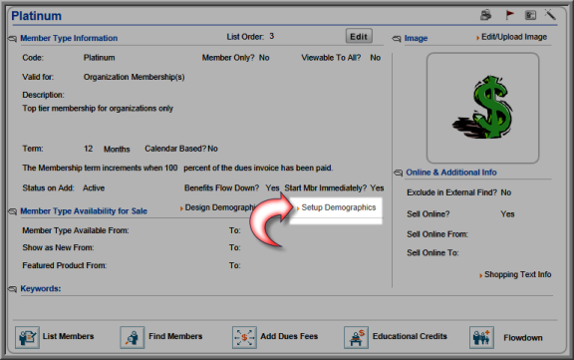Collapse the Online & Additional Info section
The height and width of the screenshot is (360, 574).
click(x=399, y=173)
